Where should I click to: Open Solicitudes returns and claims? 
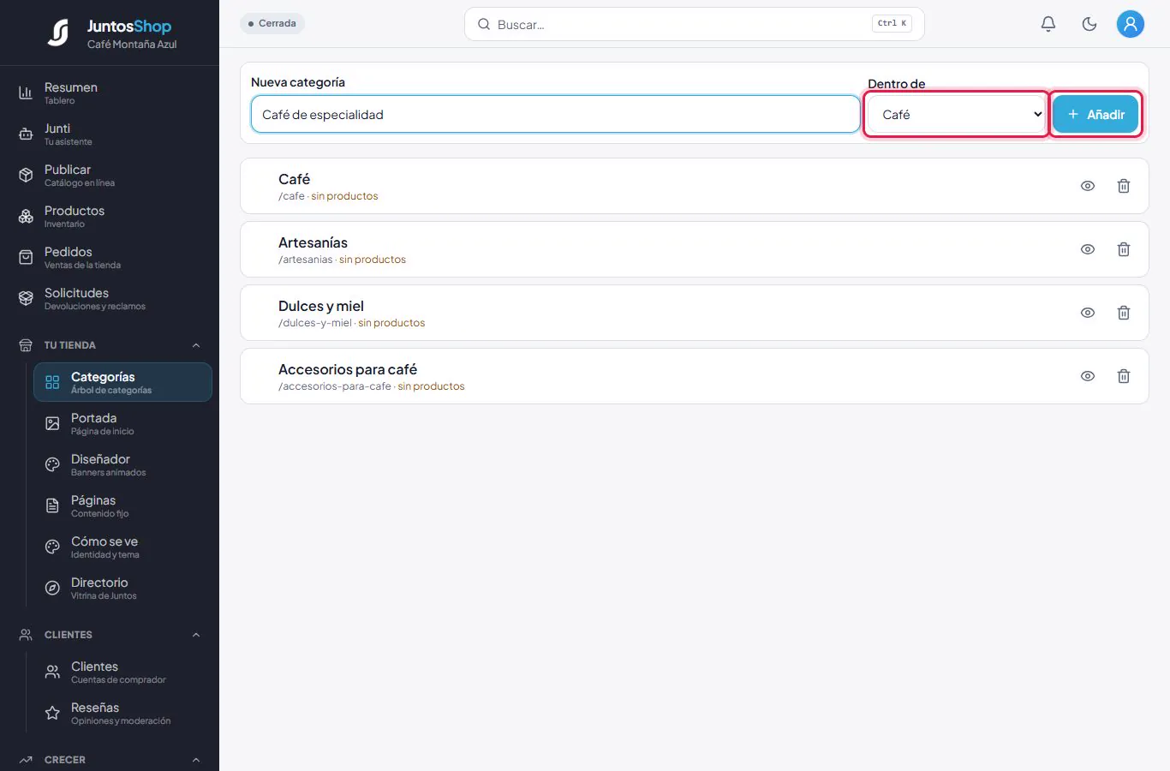110,298
